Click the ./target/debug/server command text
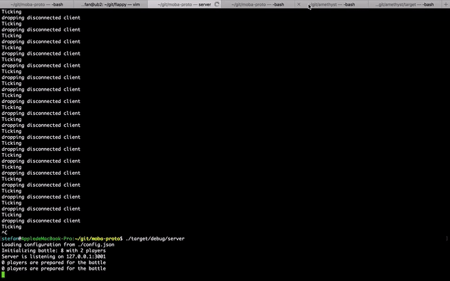This screenshot has height=281, width=450. (155, 239)
